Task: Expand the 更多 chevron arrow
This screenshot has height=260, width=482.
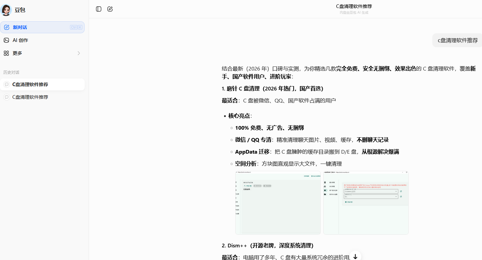Action: click(79, 53)
